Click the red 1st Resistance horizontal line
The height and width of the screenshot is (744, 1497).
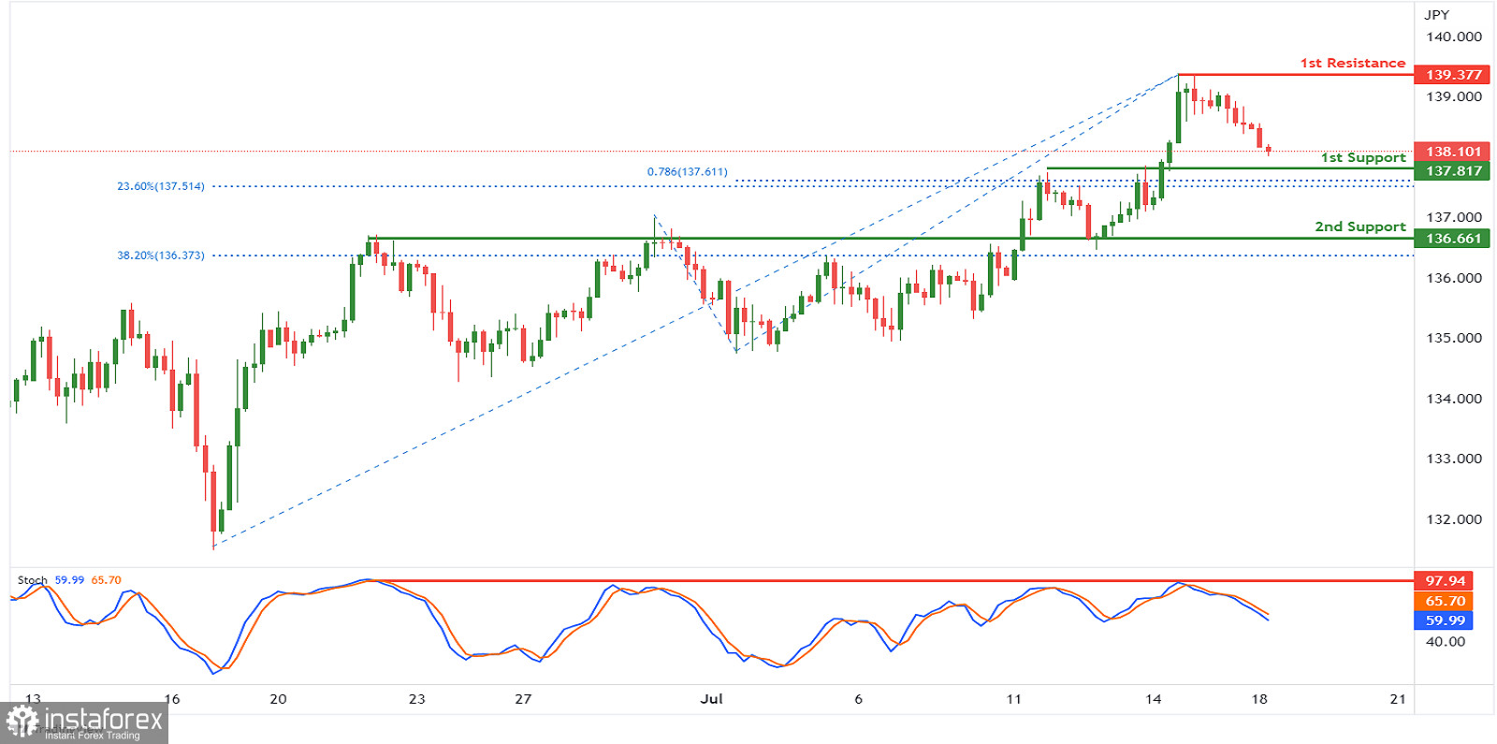1296,74
